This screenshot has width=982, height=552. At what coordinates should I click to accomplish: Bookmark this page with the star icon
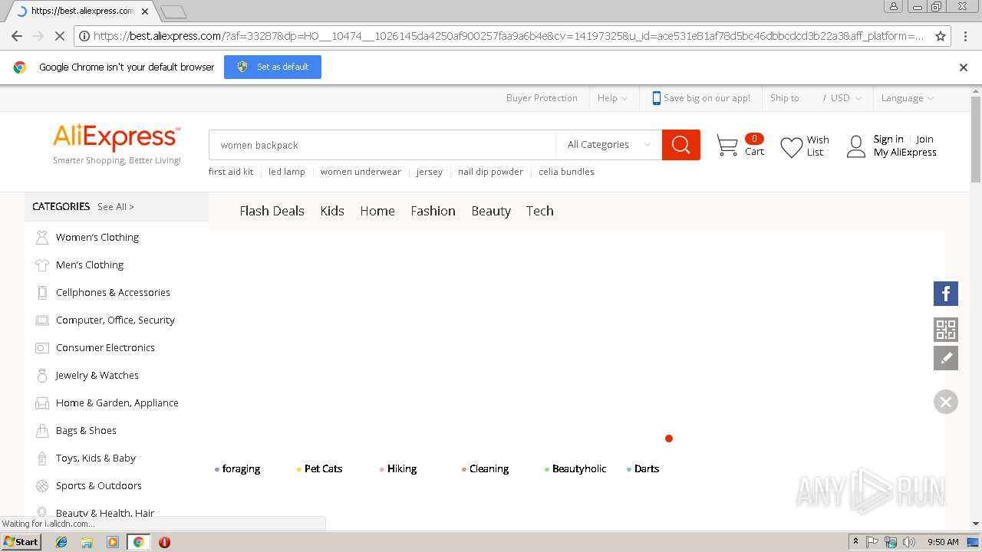click(x=941, y=36)
